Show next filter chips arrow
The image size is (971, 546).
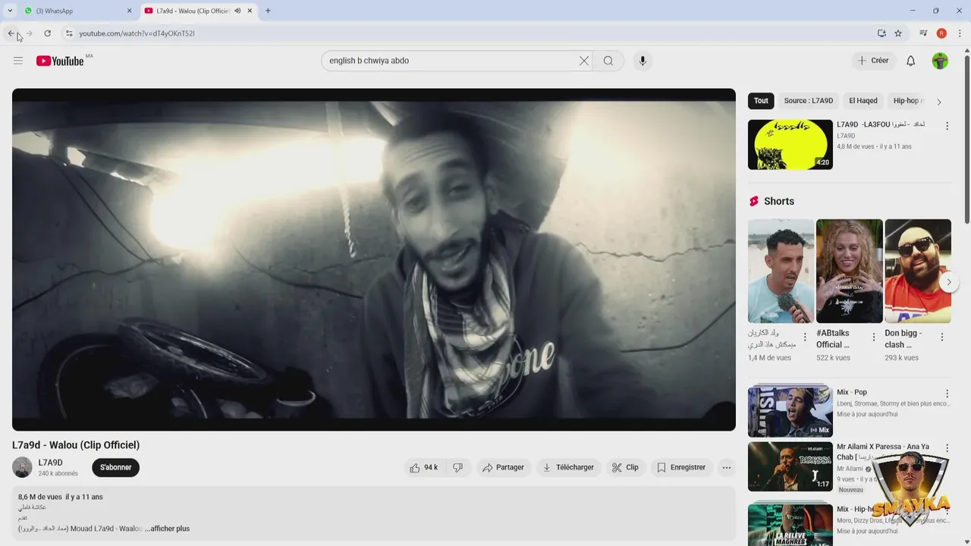[x=939, y=102]
